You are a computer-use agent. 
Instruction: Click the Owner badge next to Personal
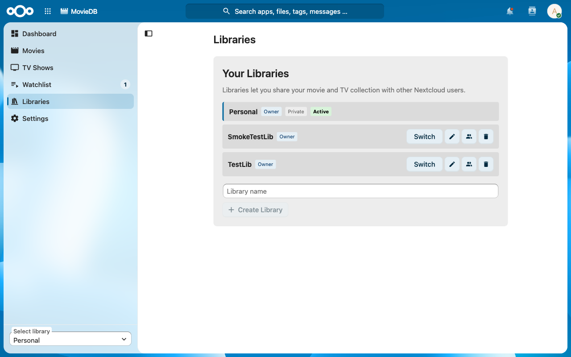(x=271, y=112)
